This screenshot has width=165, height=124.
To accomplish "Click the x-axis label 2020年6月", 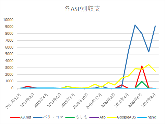I will [135, 100].
